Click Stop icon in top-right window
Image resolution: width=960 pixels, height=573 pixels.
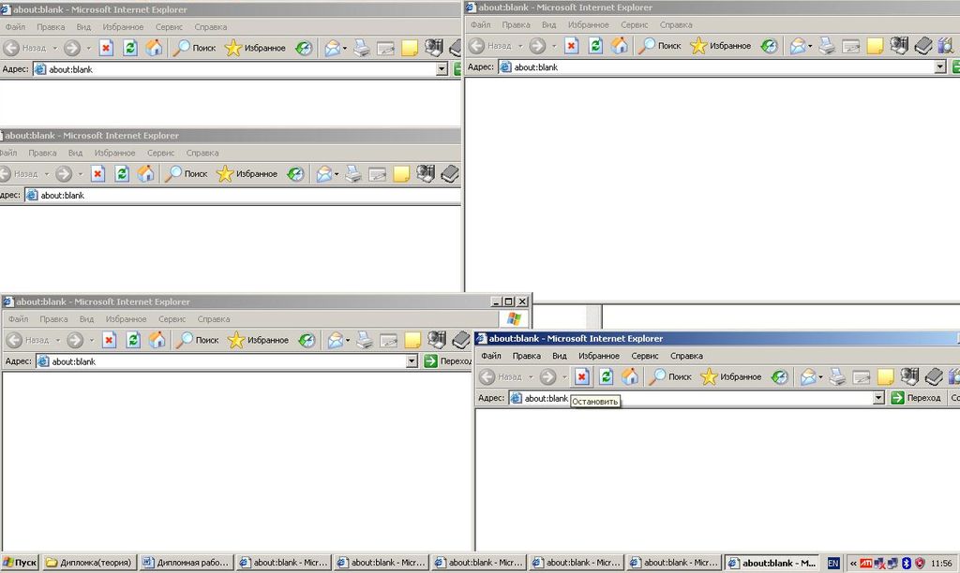(571, 45)
